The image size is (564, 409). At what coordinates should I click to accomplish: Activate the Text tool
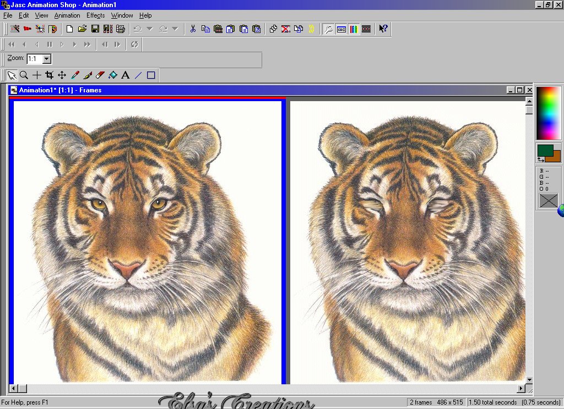(125, 75)
